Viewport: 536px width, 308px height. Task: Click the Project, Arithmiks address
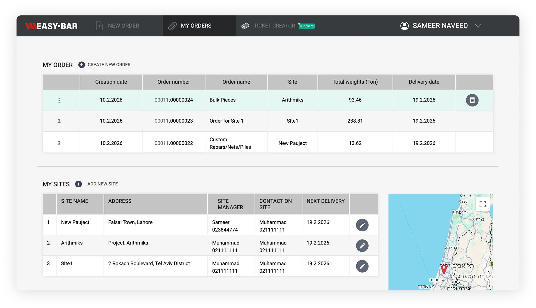coord(128,243)
